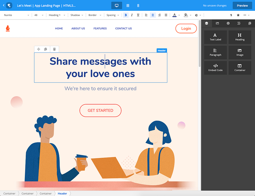Viewport: 255px width, 196px height.
Task: Click the opacity half-circle icon
Action: point(196,15)
